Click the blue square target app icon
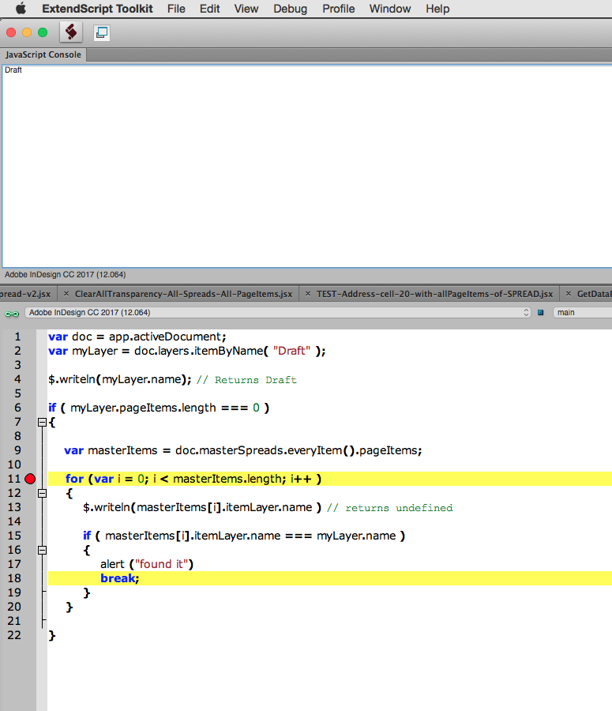The height and width of the screenshot is (711, 612). 540,312
